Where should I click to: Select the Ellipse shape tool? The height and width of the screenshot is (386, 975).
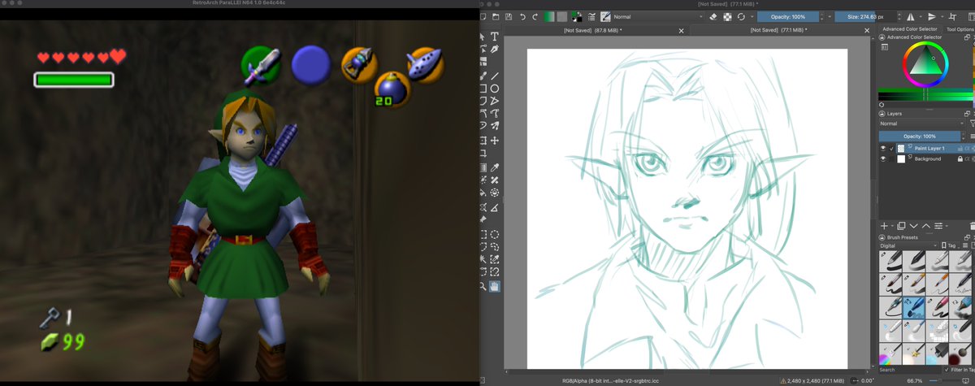click(494, 89)
